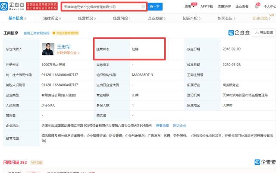This screenshot has height=173, width=276.
Task: Switch to the 知识产权 tab
Action: tap(191, 18)
